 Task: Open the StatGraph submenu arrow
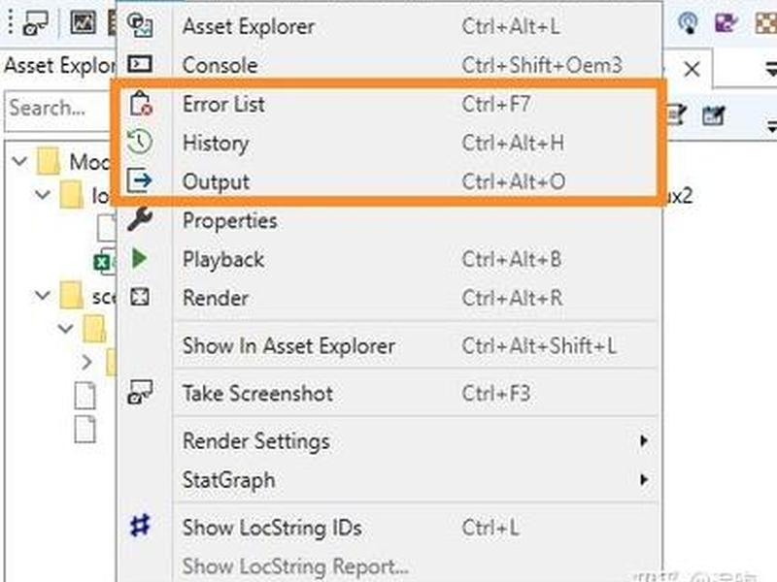click(644, 479)
